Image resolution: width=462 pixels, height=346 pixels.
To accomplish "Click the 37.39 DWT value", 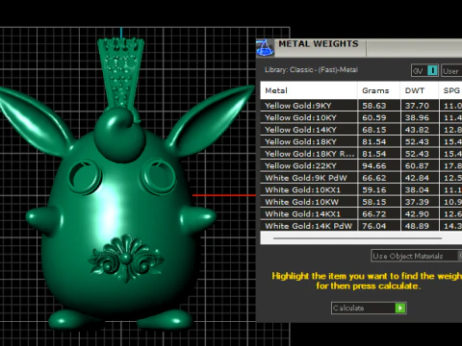I will [x=417, y=202].
